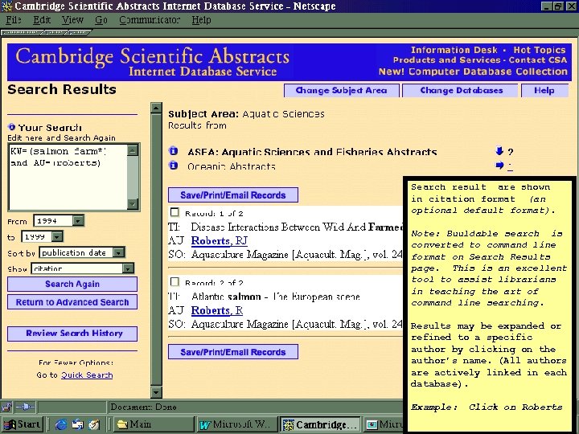Click Products and Services link
The height and width of the screenshot is (434, 579).
pos(446,59)
